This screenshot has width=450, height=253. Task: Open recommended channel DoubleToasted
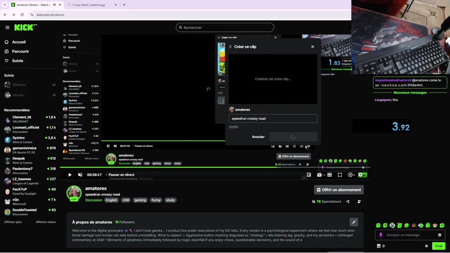(x=30, y=212)
